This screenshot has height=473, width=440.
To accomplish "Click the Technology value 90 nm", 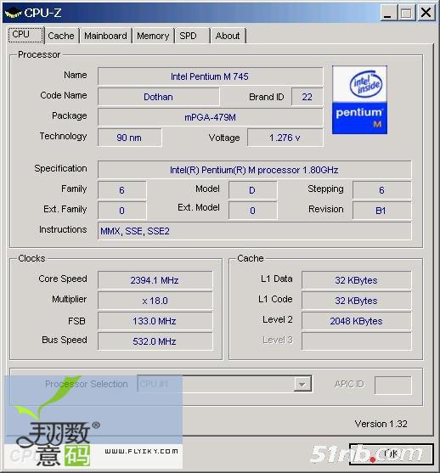I will 129,138.
